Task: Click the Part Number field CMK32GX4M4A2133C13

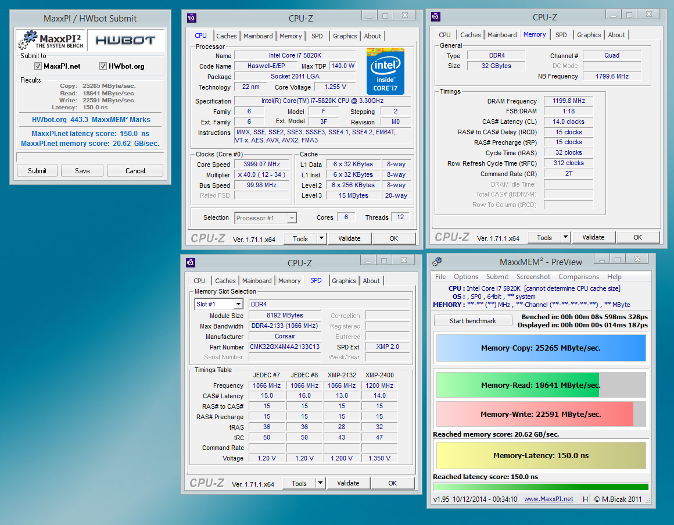Action: tap(285, 347)
